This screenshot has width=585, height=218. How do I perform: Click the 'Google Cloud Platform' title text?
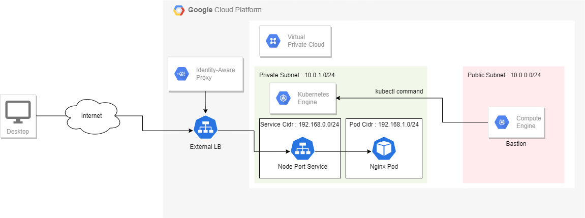coord(225,10)
